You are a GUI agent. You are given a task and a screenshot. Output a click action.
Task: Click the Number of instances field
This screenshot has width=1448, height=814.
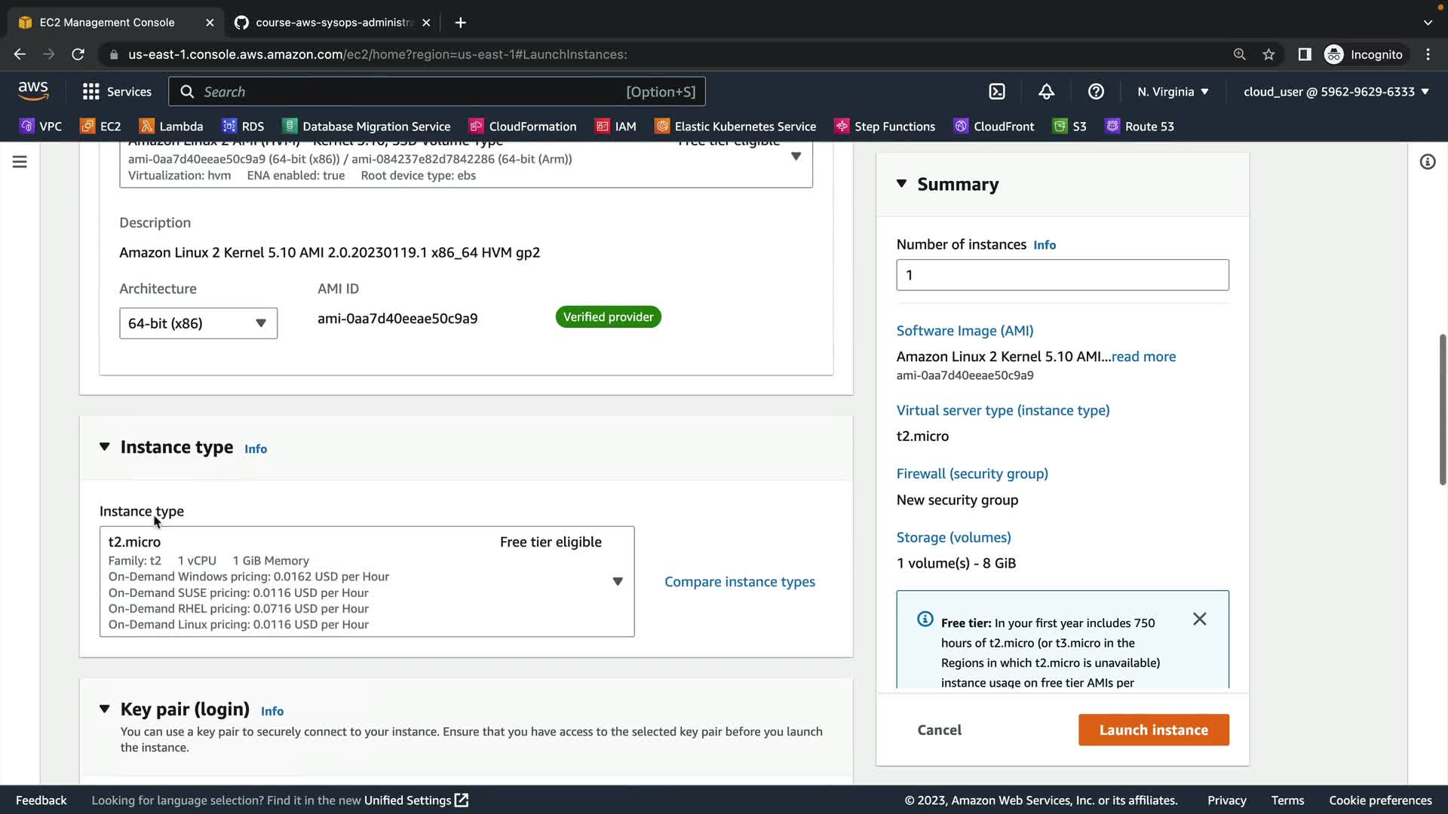click(x=1062, y=275)
